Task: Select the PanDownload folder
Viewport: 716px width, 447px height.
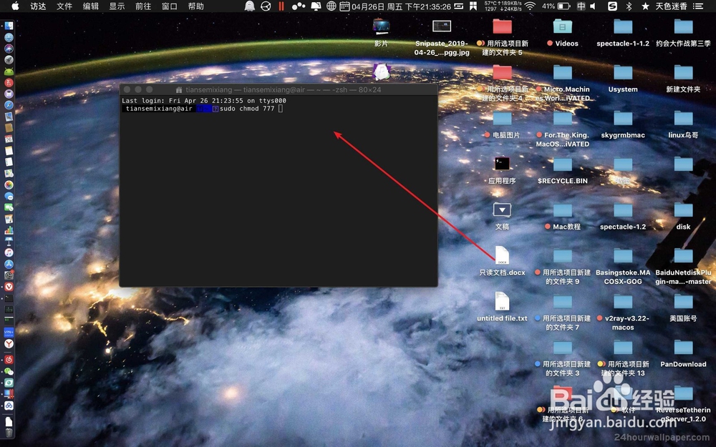Action: coord(683,353)
